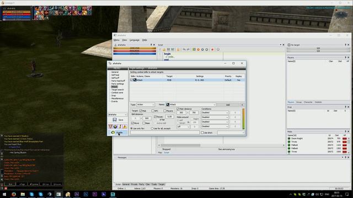Viewport: 353px width, 198px height.
Task: Open Photoshop from the taskbar
Action: coord(86,194)
